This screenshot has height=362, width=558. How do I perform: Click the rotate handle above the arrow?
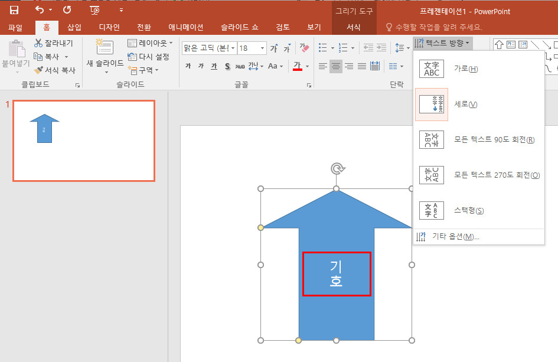(x=337, y=169)
